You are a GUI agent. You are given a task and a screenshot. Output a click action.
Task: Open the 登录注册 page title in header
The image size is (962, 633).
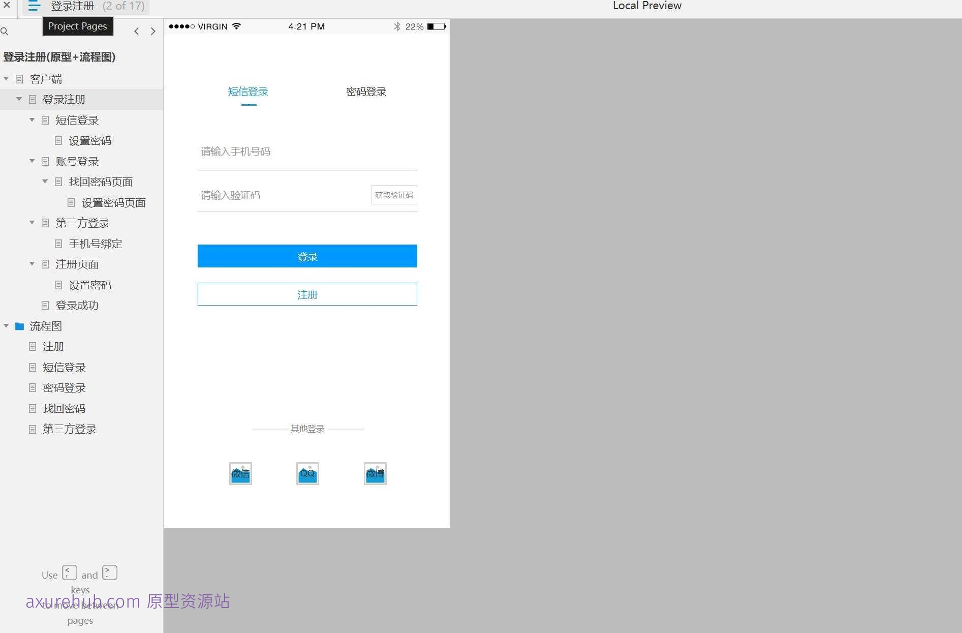click(73, 6)
